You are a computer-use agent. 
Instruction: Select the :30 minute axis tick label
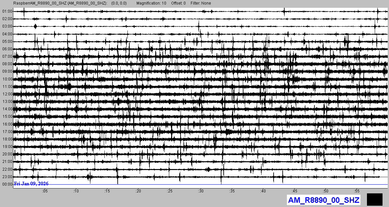(x=201, y=191)
